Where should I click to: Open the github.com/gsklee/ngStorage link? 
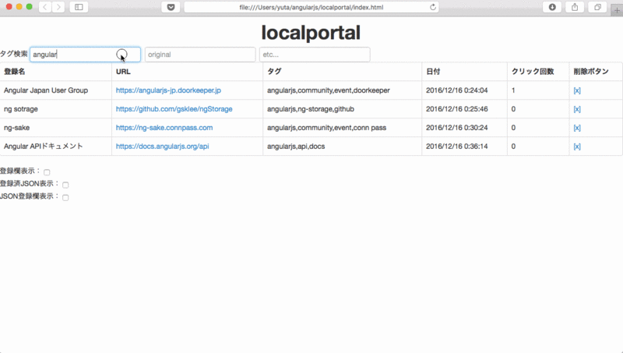(174, 109)
